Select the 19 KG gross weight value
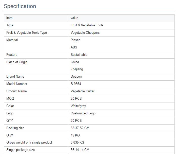Image resolution: width=177 pixels, height=157 pixels. pos(75,135)
